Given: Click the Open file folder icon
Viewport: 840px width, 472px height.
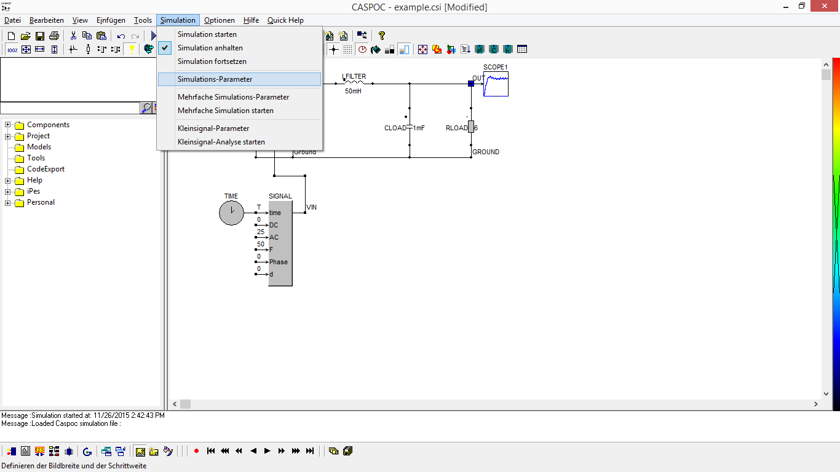Looking at the screenshot, I should click(x=25, y=36).
